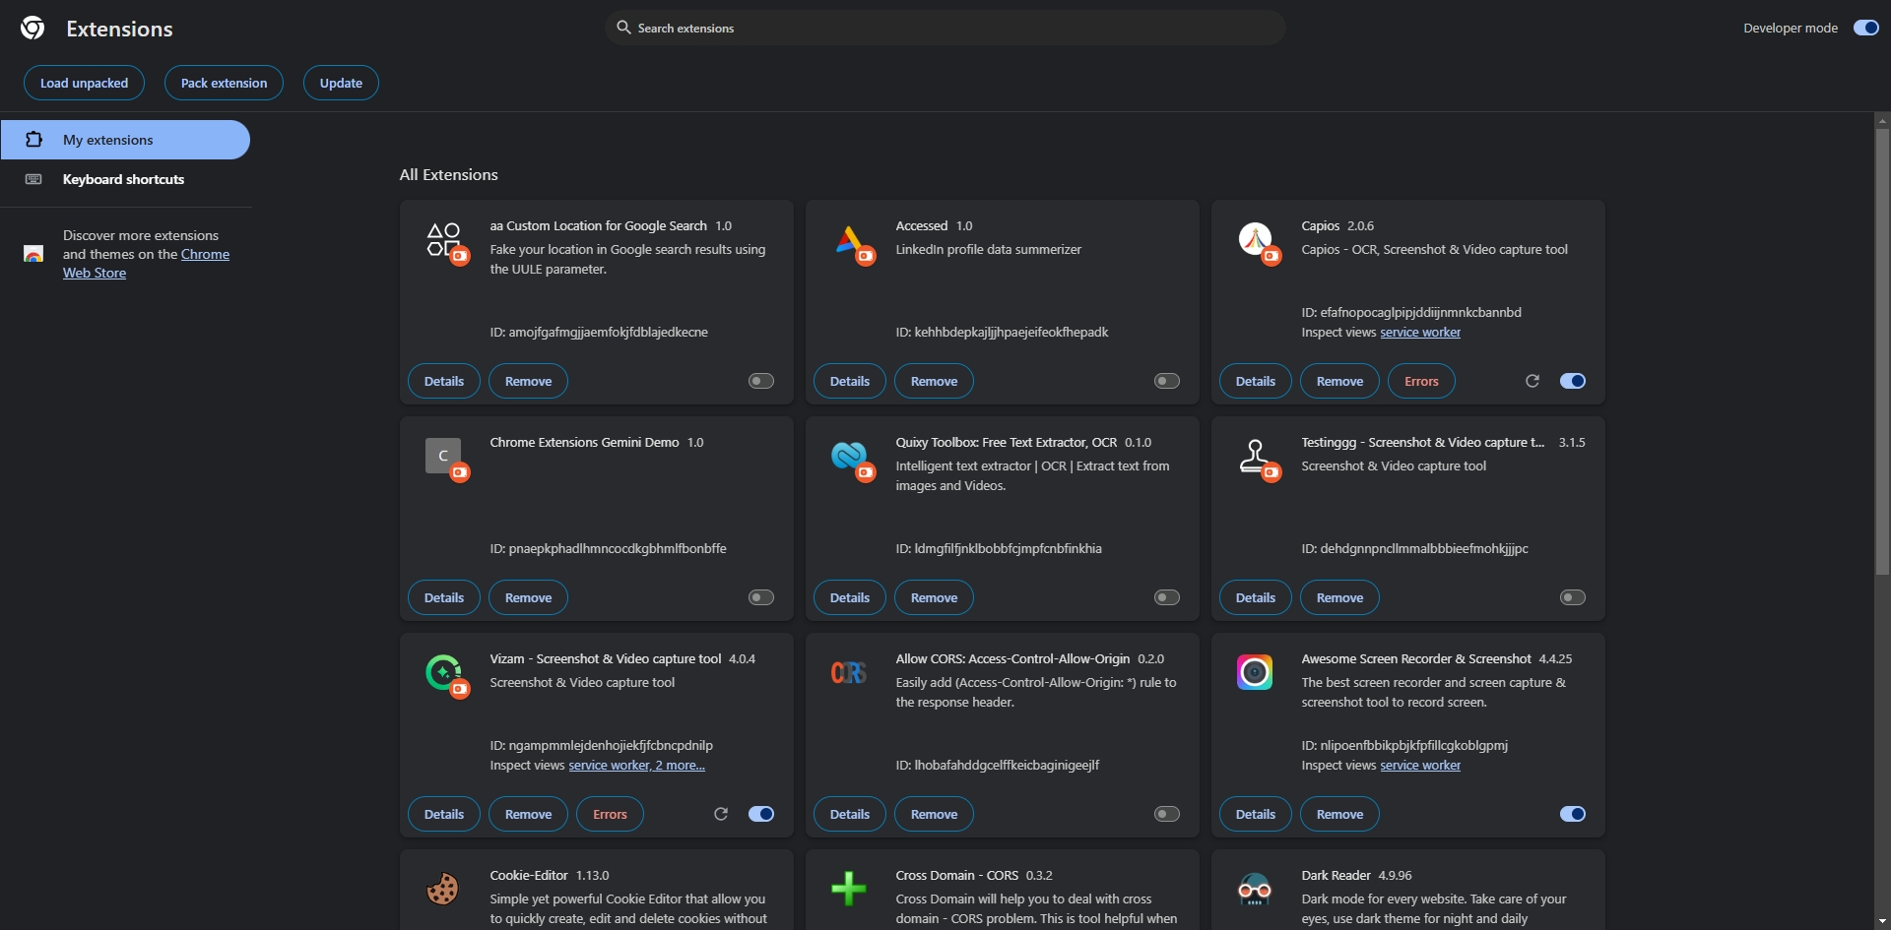
Task: Enable Allow CORS extension
Action: pyautogui.click(x=1167, y=814)
